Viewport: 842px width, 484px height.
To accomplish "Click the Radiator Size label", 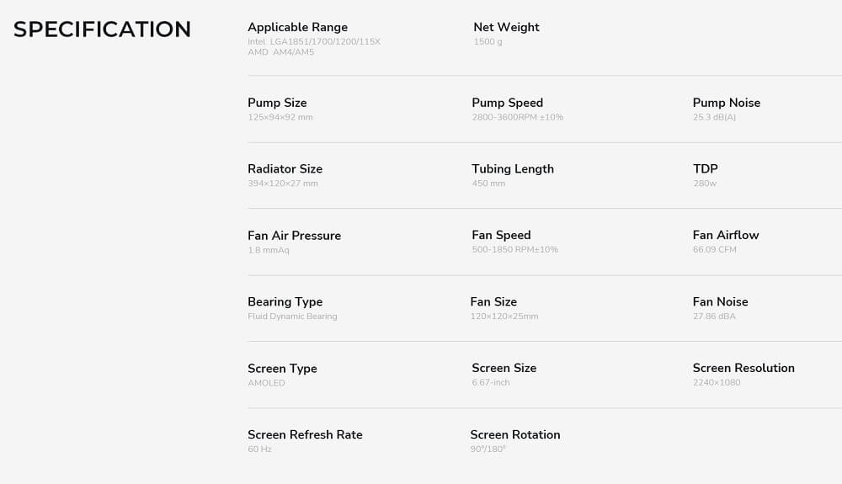I will tap(285, 169).
